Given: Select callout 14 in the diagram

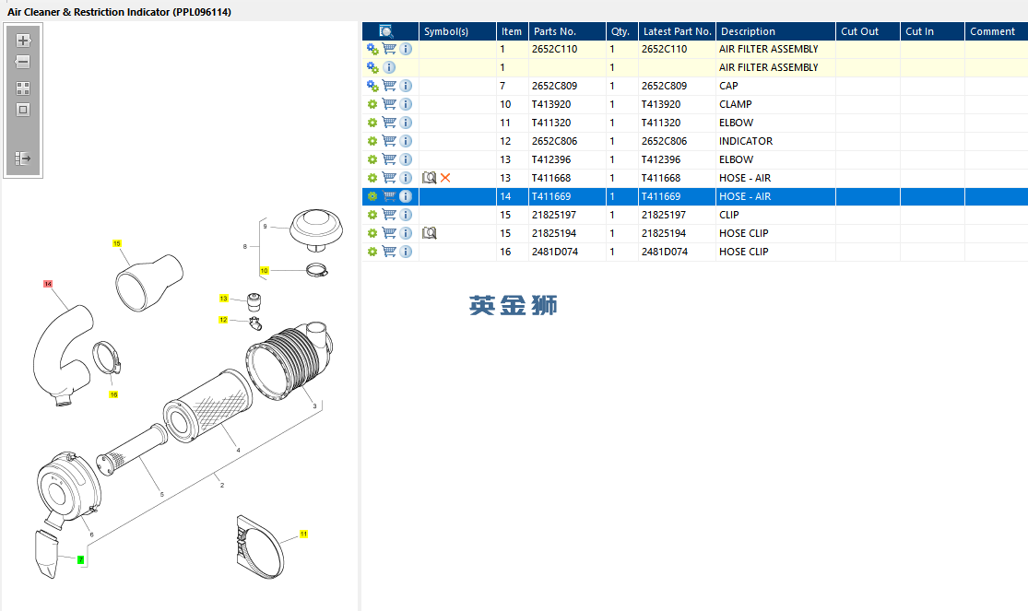Looking at the screenshot, I should [48, 284].
